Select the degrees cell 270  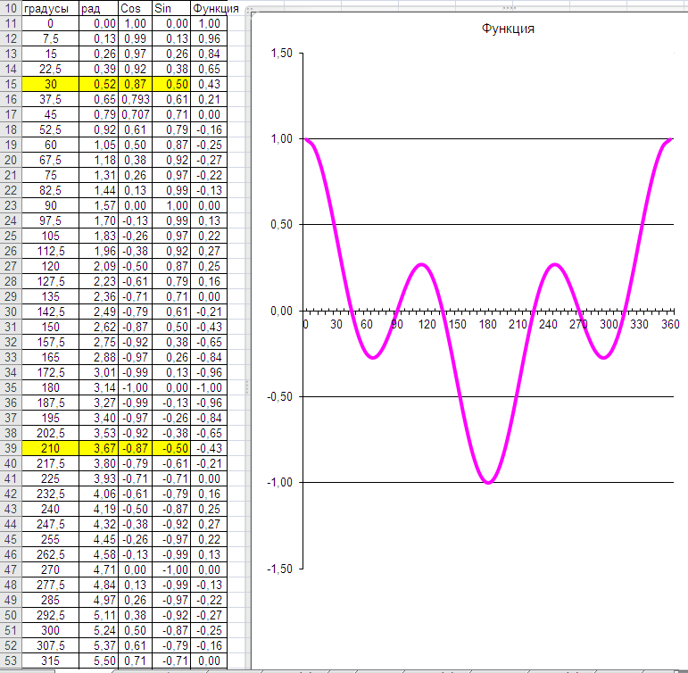[51, 569]
